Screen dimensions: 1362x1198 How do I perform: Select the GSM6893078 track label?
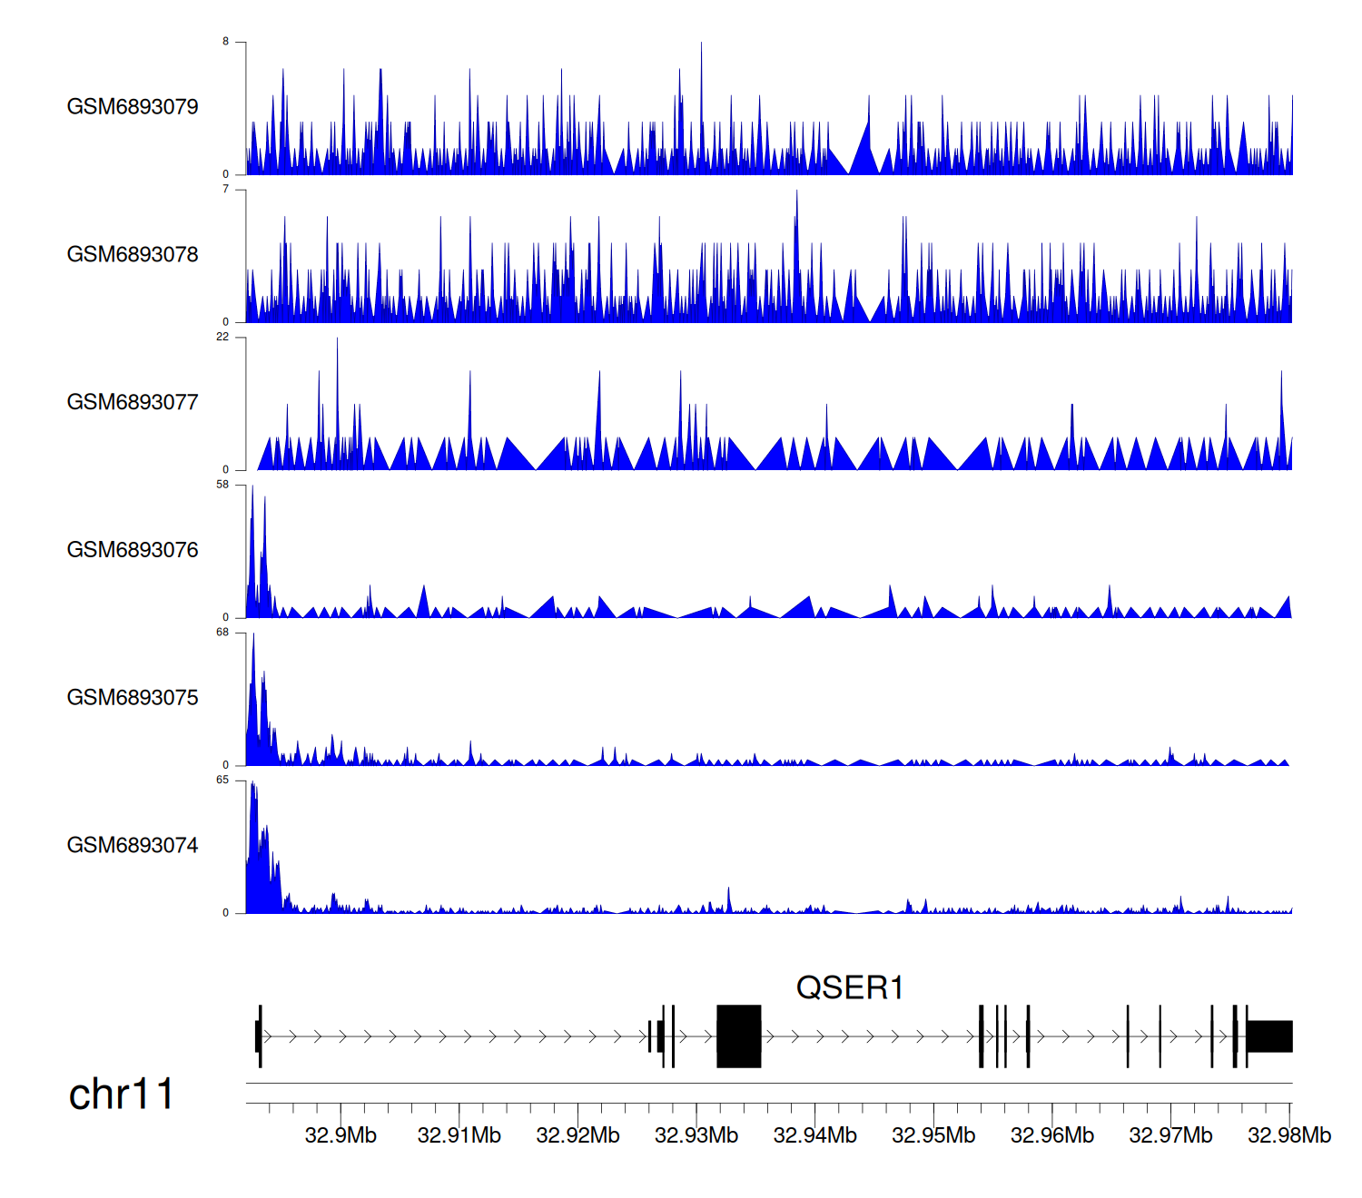point(133,255)
